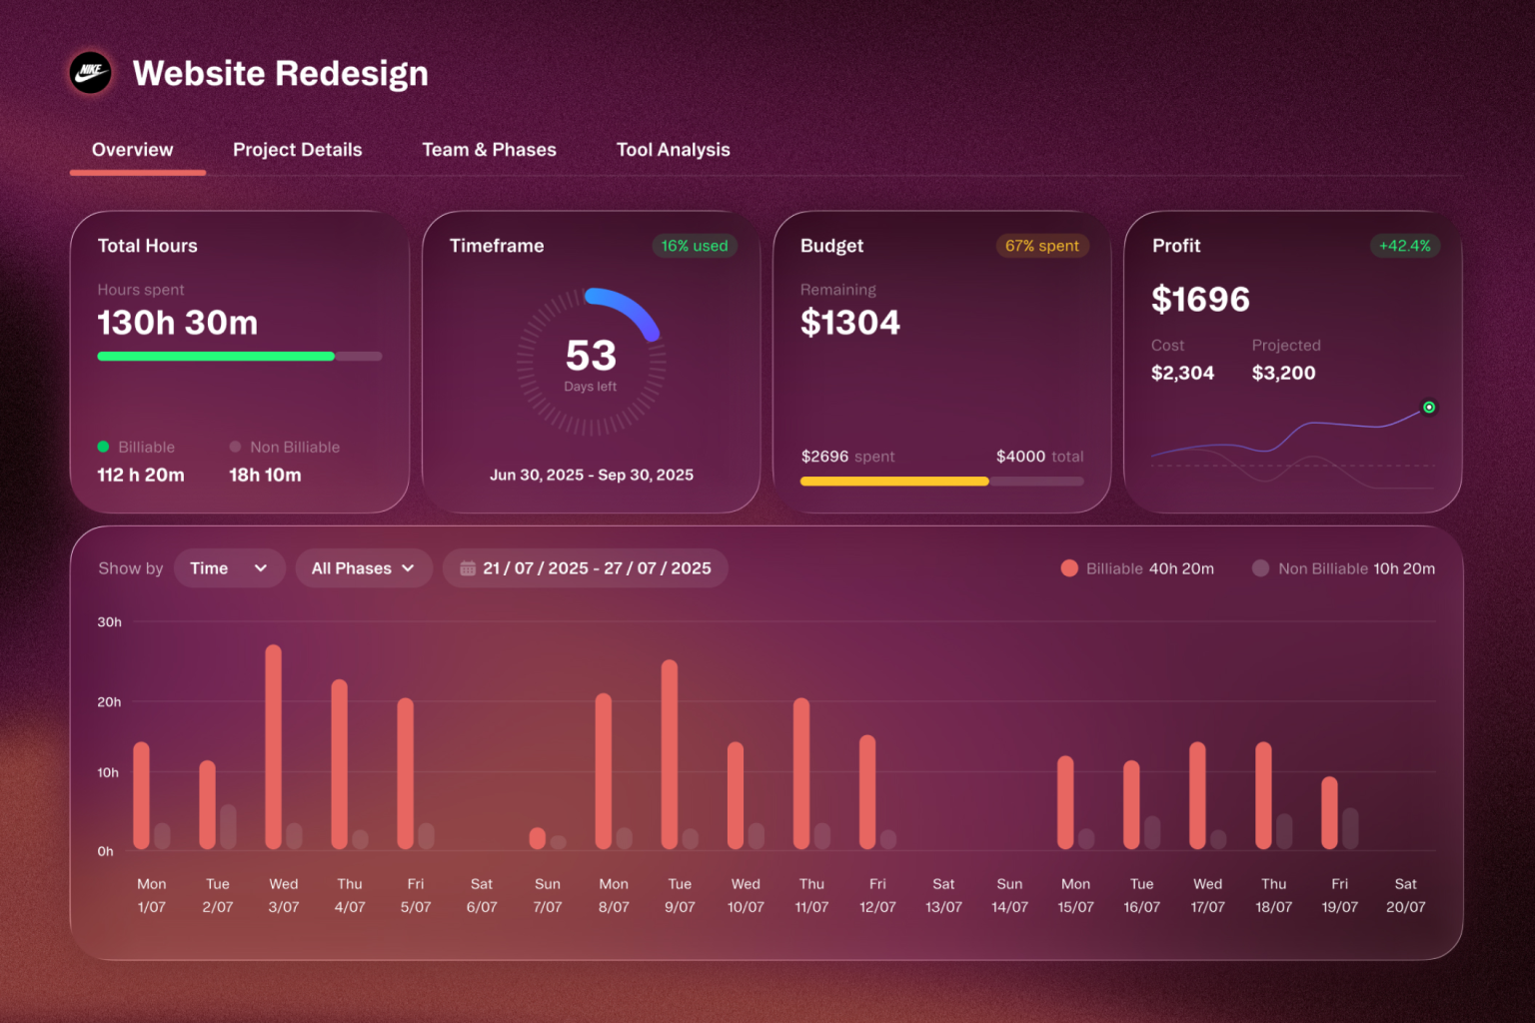Click the green endpoint marker on Profit chart
This screenshot has height=1023, width=1535.
click(x=1429, y=407)
